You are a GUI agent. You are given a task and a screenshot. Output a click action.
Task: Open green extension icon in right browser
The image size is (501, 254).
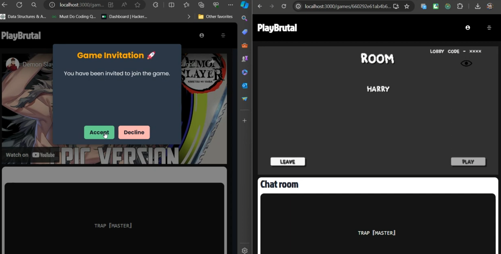pos(436,6)
